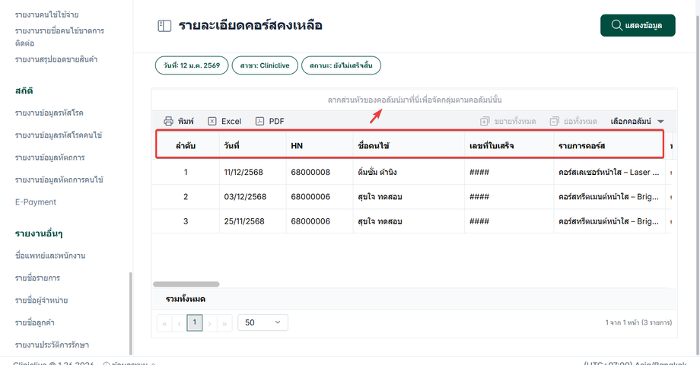Select page 1 in the pagination
This screenshot has height=365, width=700.
pyautogui.click(x=194, y=322)
